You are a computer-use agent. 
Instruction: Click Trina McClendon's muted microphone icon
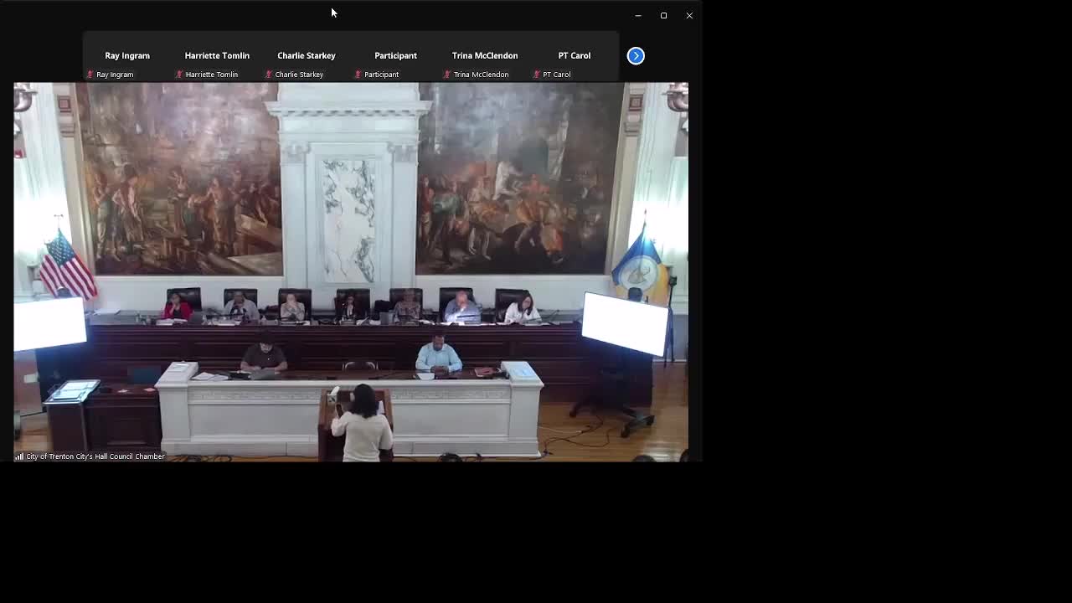pyautogui.click(x=446, y=75)
